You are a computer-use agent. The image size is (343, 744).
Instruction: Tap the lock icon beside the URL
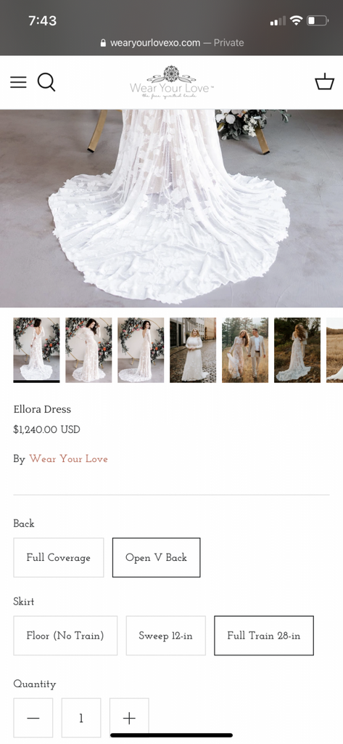[x=103, y=43]
